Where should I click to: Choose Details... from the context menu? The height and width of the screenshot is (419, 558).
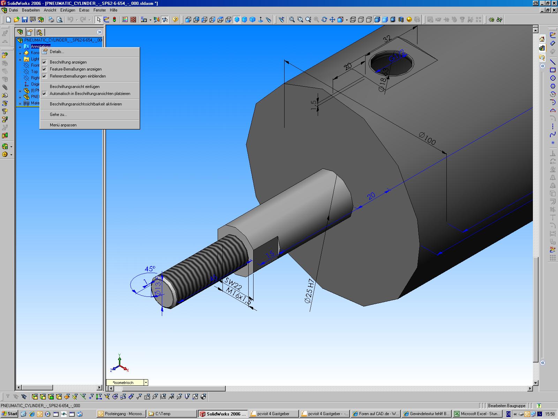[x=57, y=52]
